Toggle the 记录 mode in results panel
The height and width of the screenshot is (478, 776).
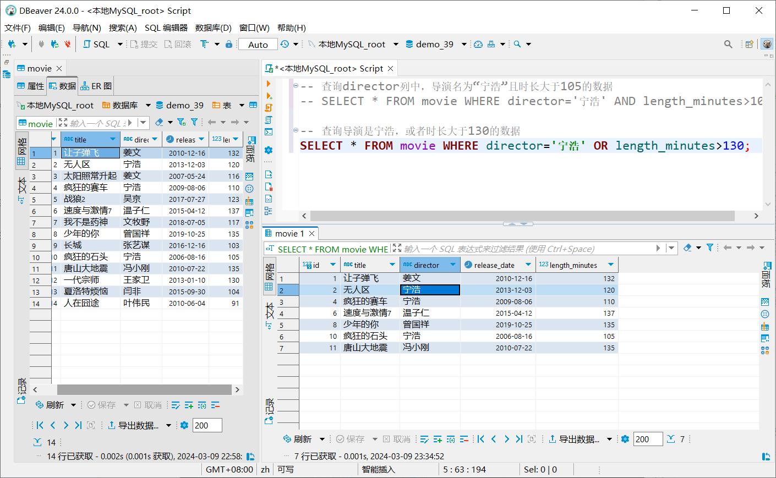point(269,411)
